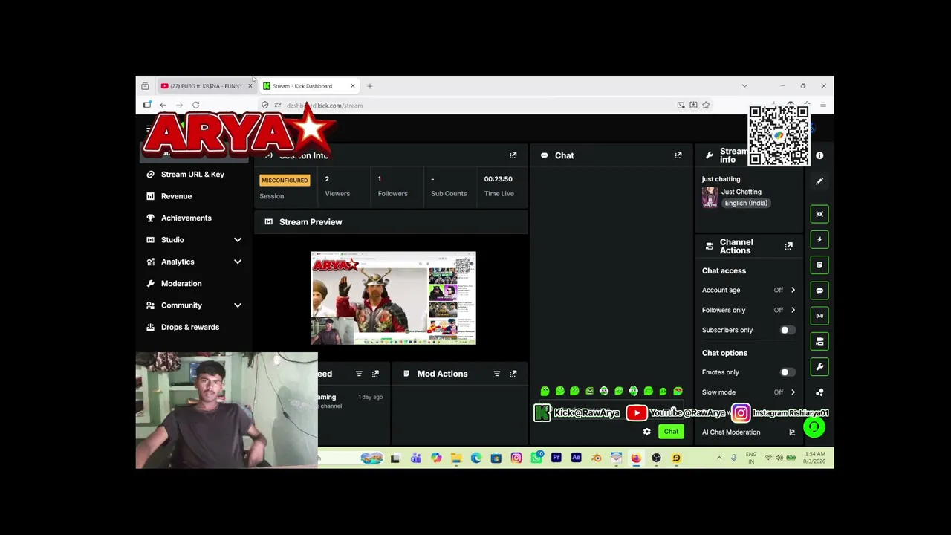951x535 pixels.
Task: Open the Moderation page
Action: click(x=181, y=283)
